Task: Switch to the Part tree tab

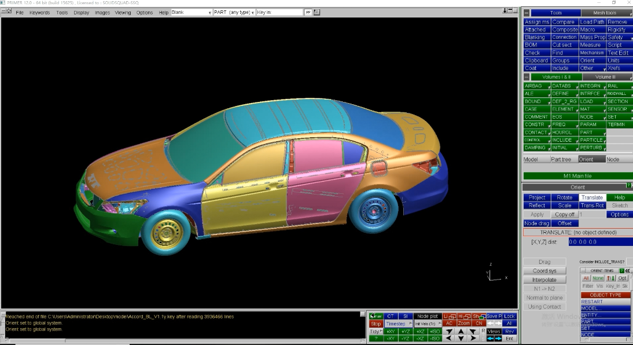Action: [x=561, y=159]
